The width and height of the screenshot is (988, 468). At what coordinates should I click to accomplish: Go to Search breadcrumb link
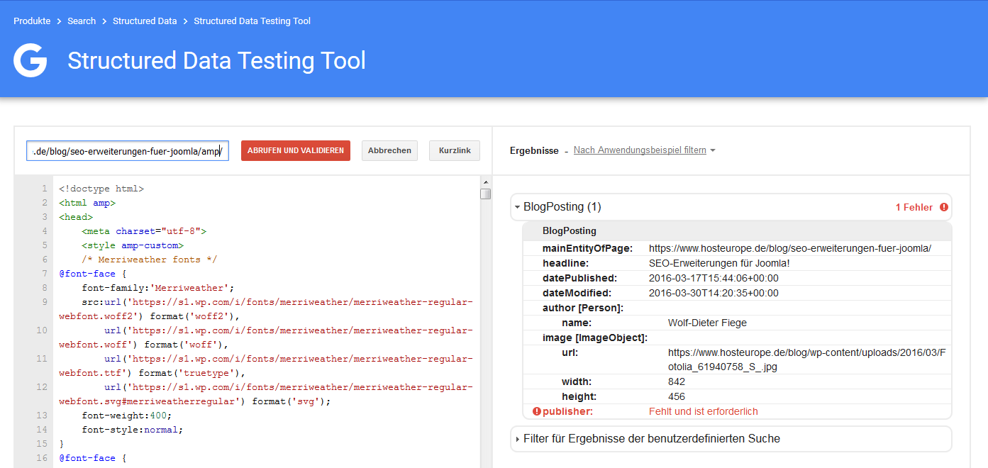pos(82,21)
